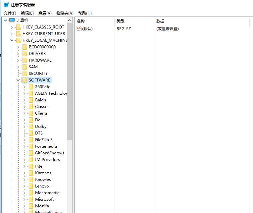
Task: Expand the BCD00000000 key
Action: click(18, 47)
